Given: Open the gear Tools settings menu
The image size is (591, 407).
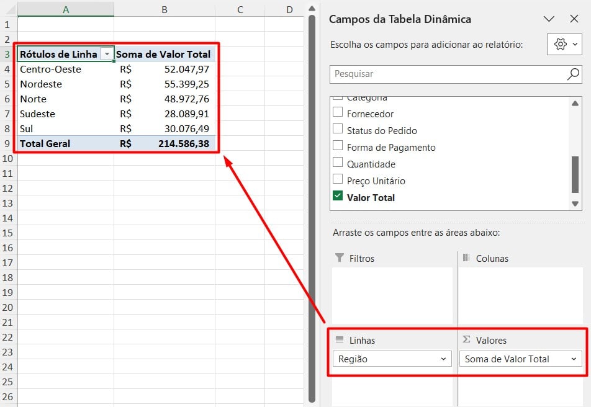Looking at the screenshot, I should point(564,45).
